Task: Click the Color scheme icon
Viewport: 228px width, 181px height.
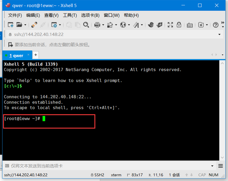Action: pos(110,25)
